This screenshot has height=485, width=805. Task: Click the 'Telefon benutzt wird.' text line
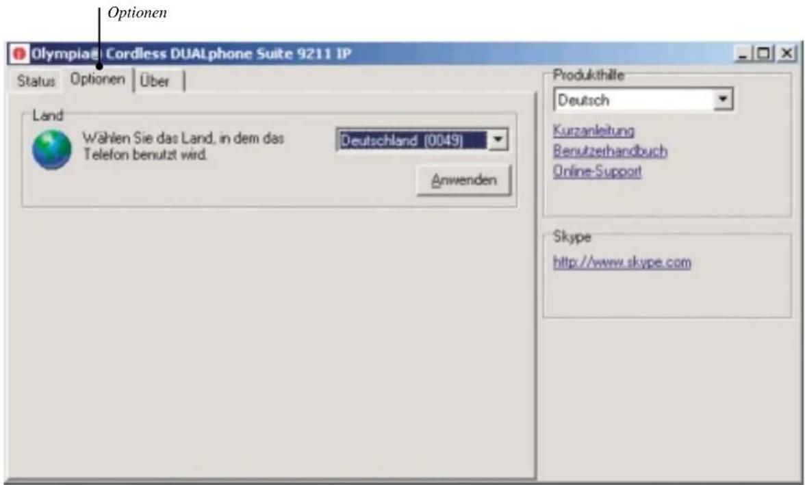click(145, 154)
